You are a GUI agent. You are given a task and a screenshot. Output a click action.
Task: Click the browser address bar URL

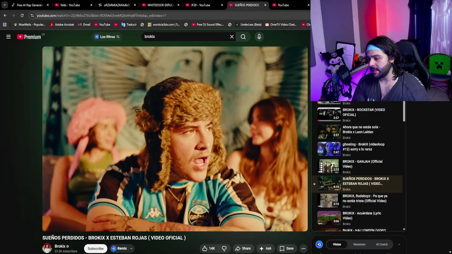tap(101, 16)
